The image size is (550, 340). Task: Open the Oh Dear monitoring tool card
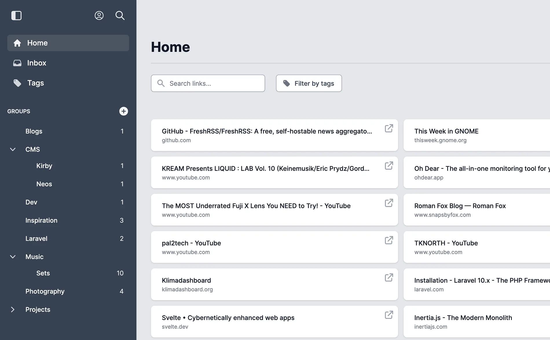point(477,172)
